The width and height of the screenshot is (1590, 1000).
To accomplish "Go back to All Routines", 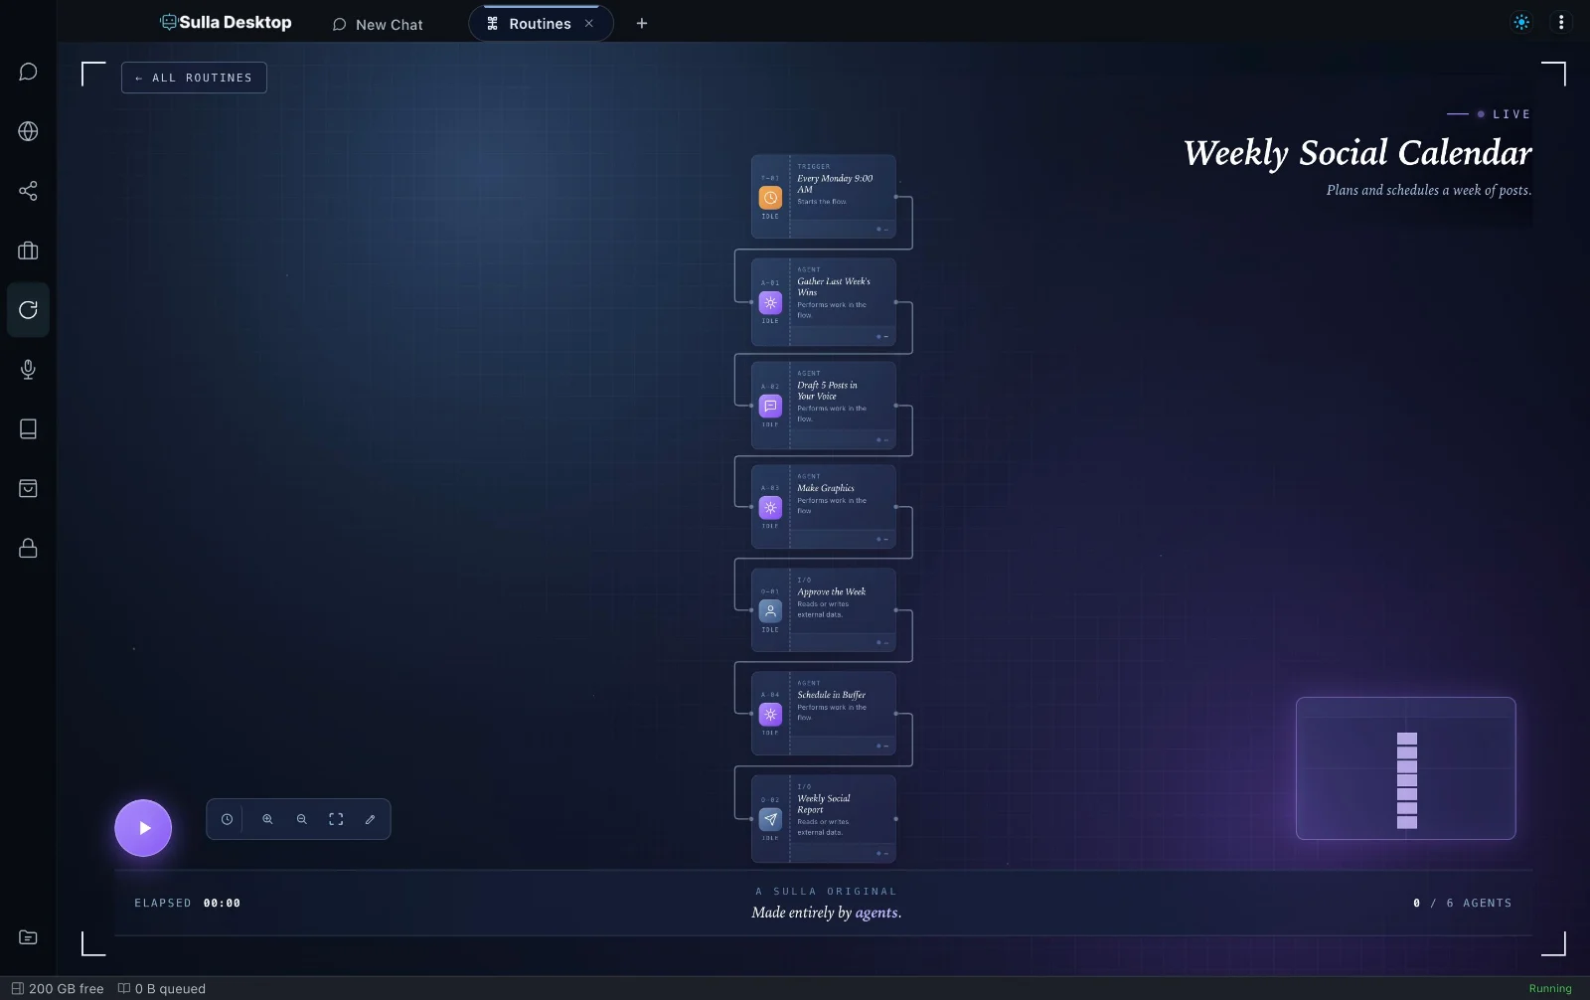I will pos(194,78).
